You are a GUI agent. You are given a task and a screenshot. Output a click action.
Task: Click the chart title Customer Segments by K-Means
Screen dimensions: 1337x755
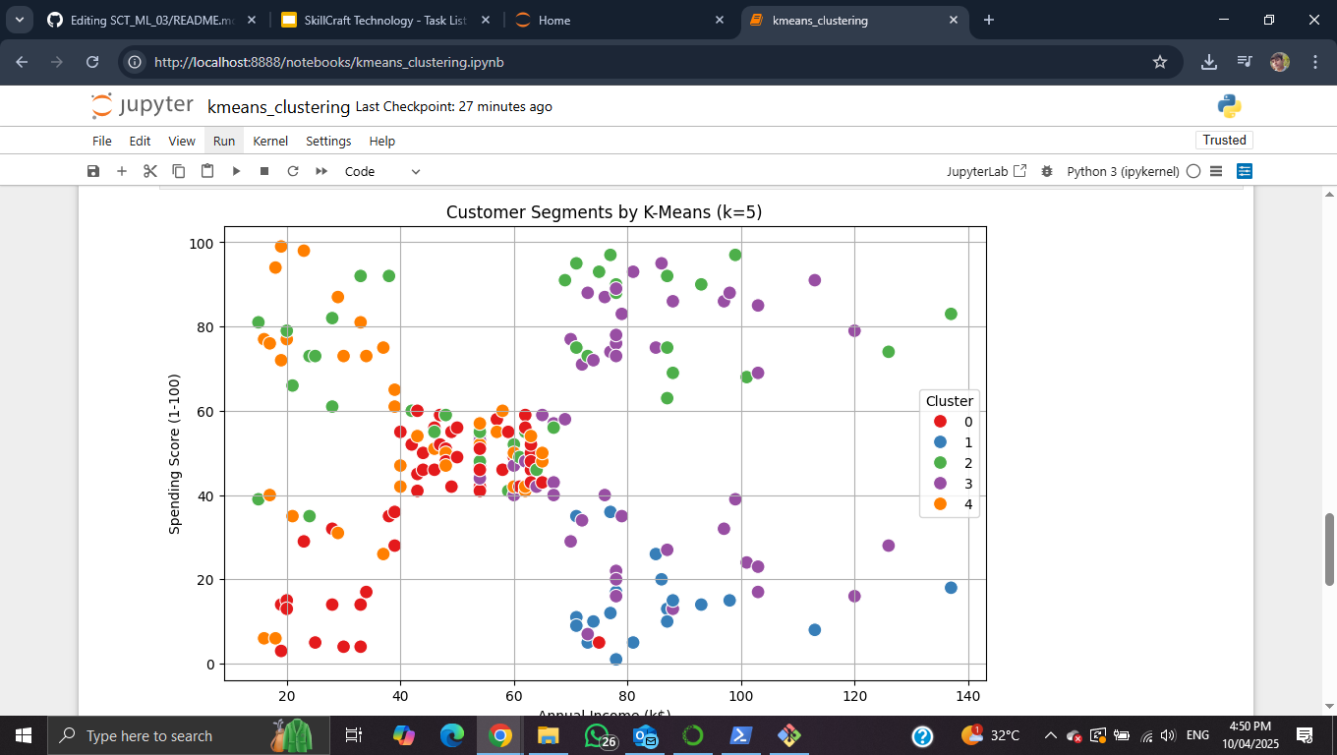coord(605,212)
